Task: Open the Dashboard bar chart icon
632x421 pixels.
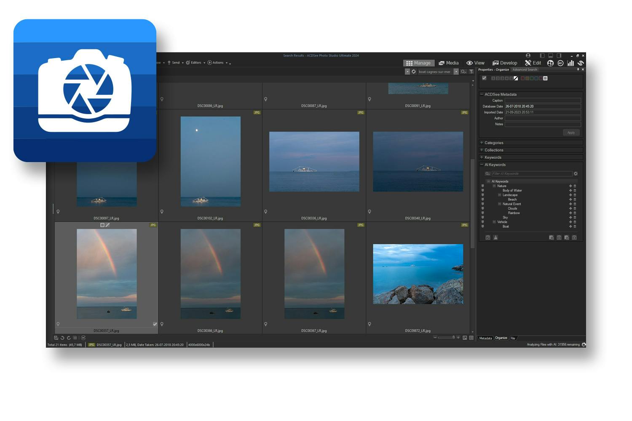Action: click(570, 63)
